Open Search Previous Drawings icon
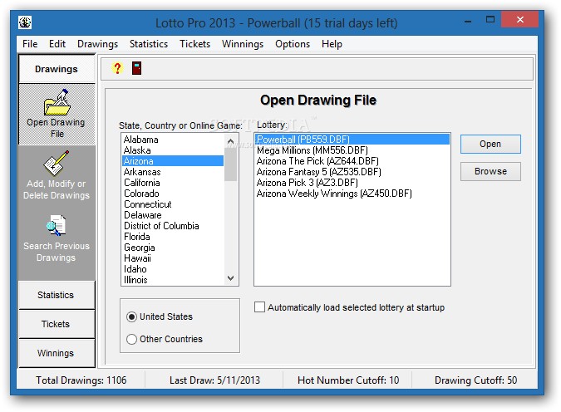The image size is (561, 412). coord(57,226)
